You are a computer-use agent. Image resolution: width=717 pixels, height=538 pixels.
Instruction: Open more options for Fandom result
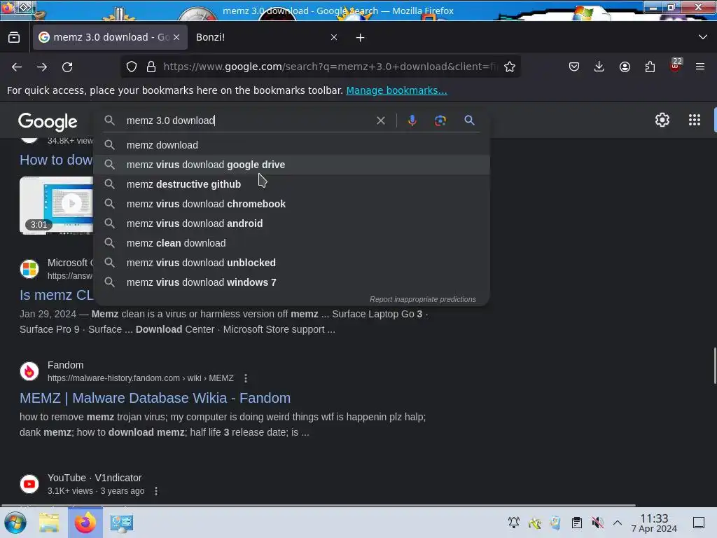[x=246, y=378]
